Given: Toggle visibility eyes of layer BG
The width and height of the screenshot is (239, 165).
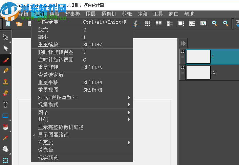Looking at the screenshot, I should click(183, 68).
